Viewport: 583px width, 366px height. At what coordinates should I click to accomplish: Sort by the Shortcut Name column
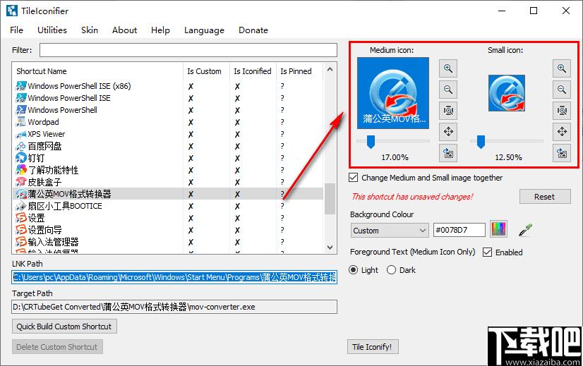tap(98, 71)
